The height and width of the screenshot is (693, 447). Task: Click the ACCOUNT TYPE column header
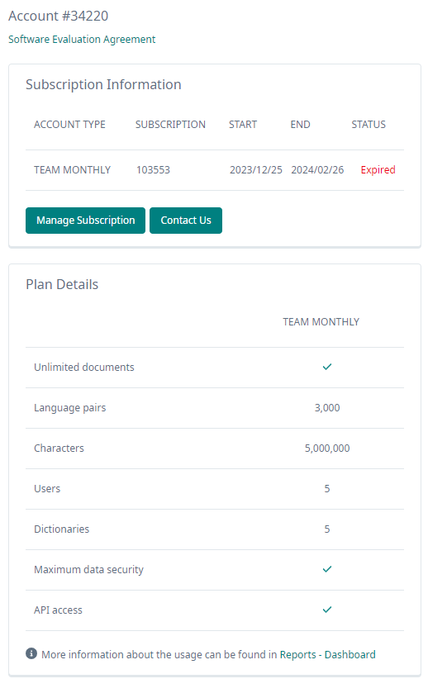70,125
